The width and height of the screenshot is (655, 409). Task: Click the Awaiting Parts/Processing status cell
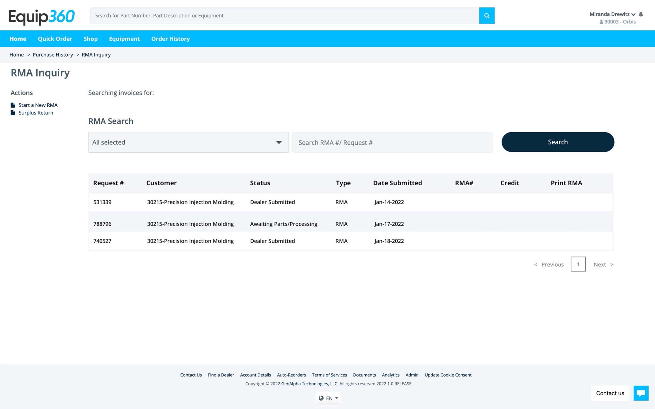284,224
